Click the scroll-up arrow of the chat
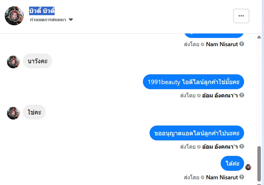Image resolution: width=264 pixels, height=185 pixels. tap(259, 37)
